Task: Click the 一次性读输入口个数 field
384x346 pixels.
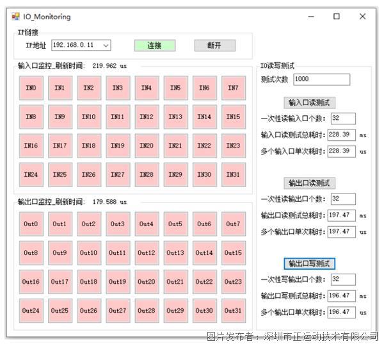Action: tap(343, 119)
